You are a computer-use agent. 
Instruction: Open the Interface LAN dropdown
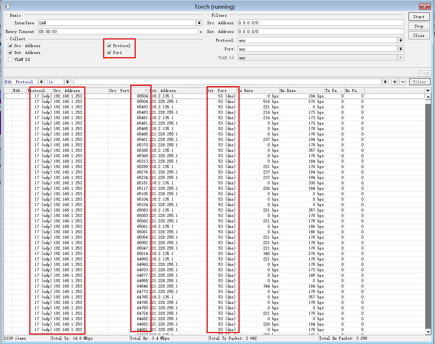199,23
